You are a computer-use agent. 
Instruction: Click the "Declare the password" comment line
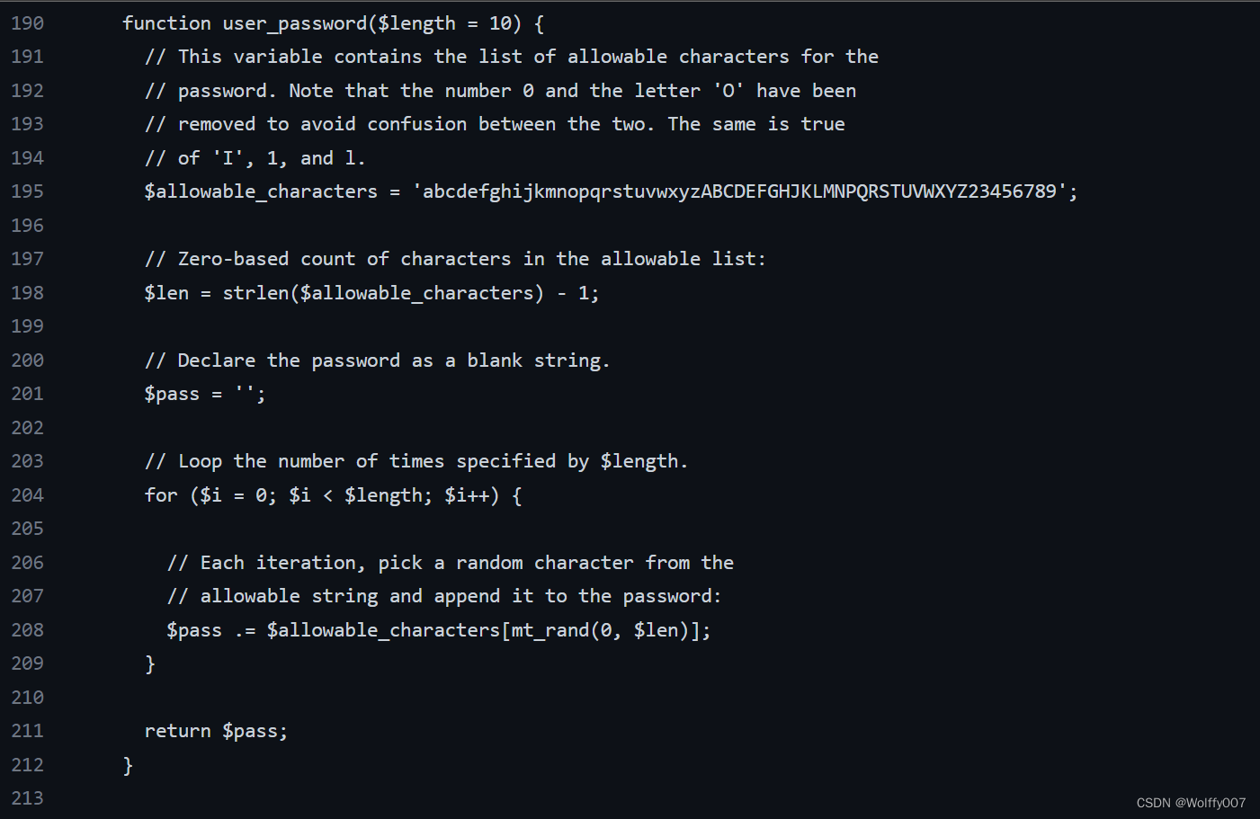point(378,361)
